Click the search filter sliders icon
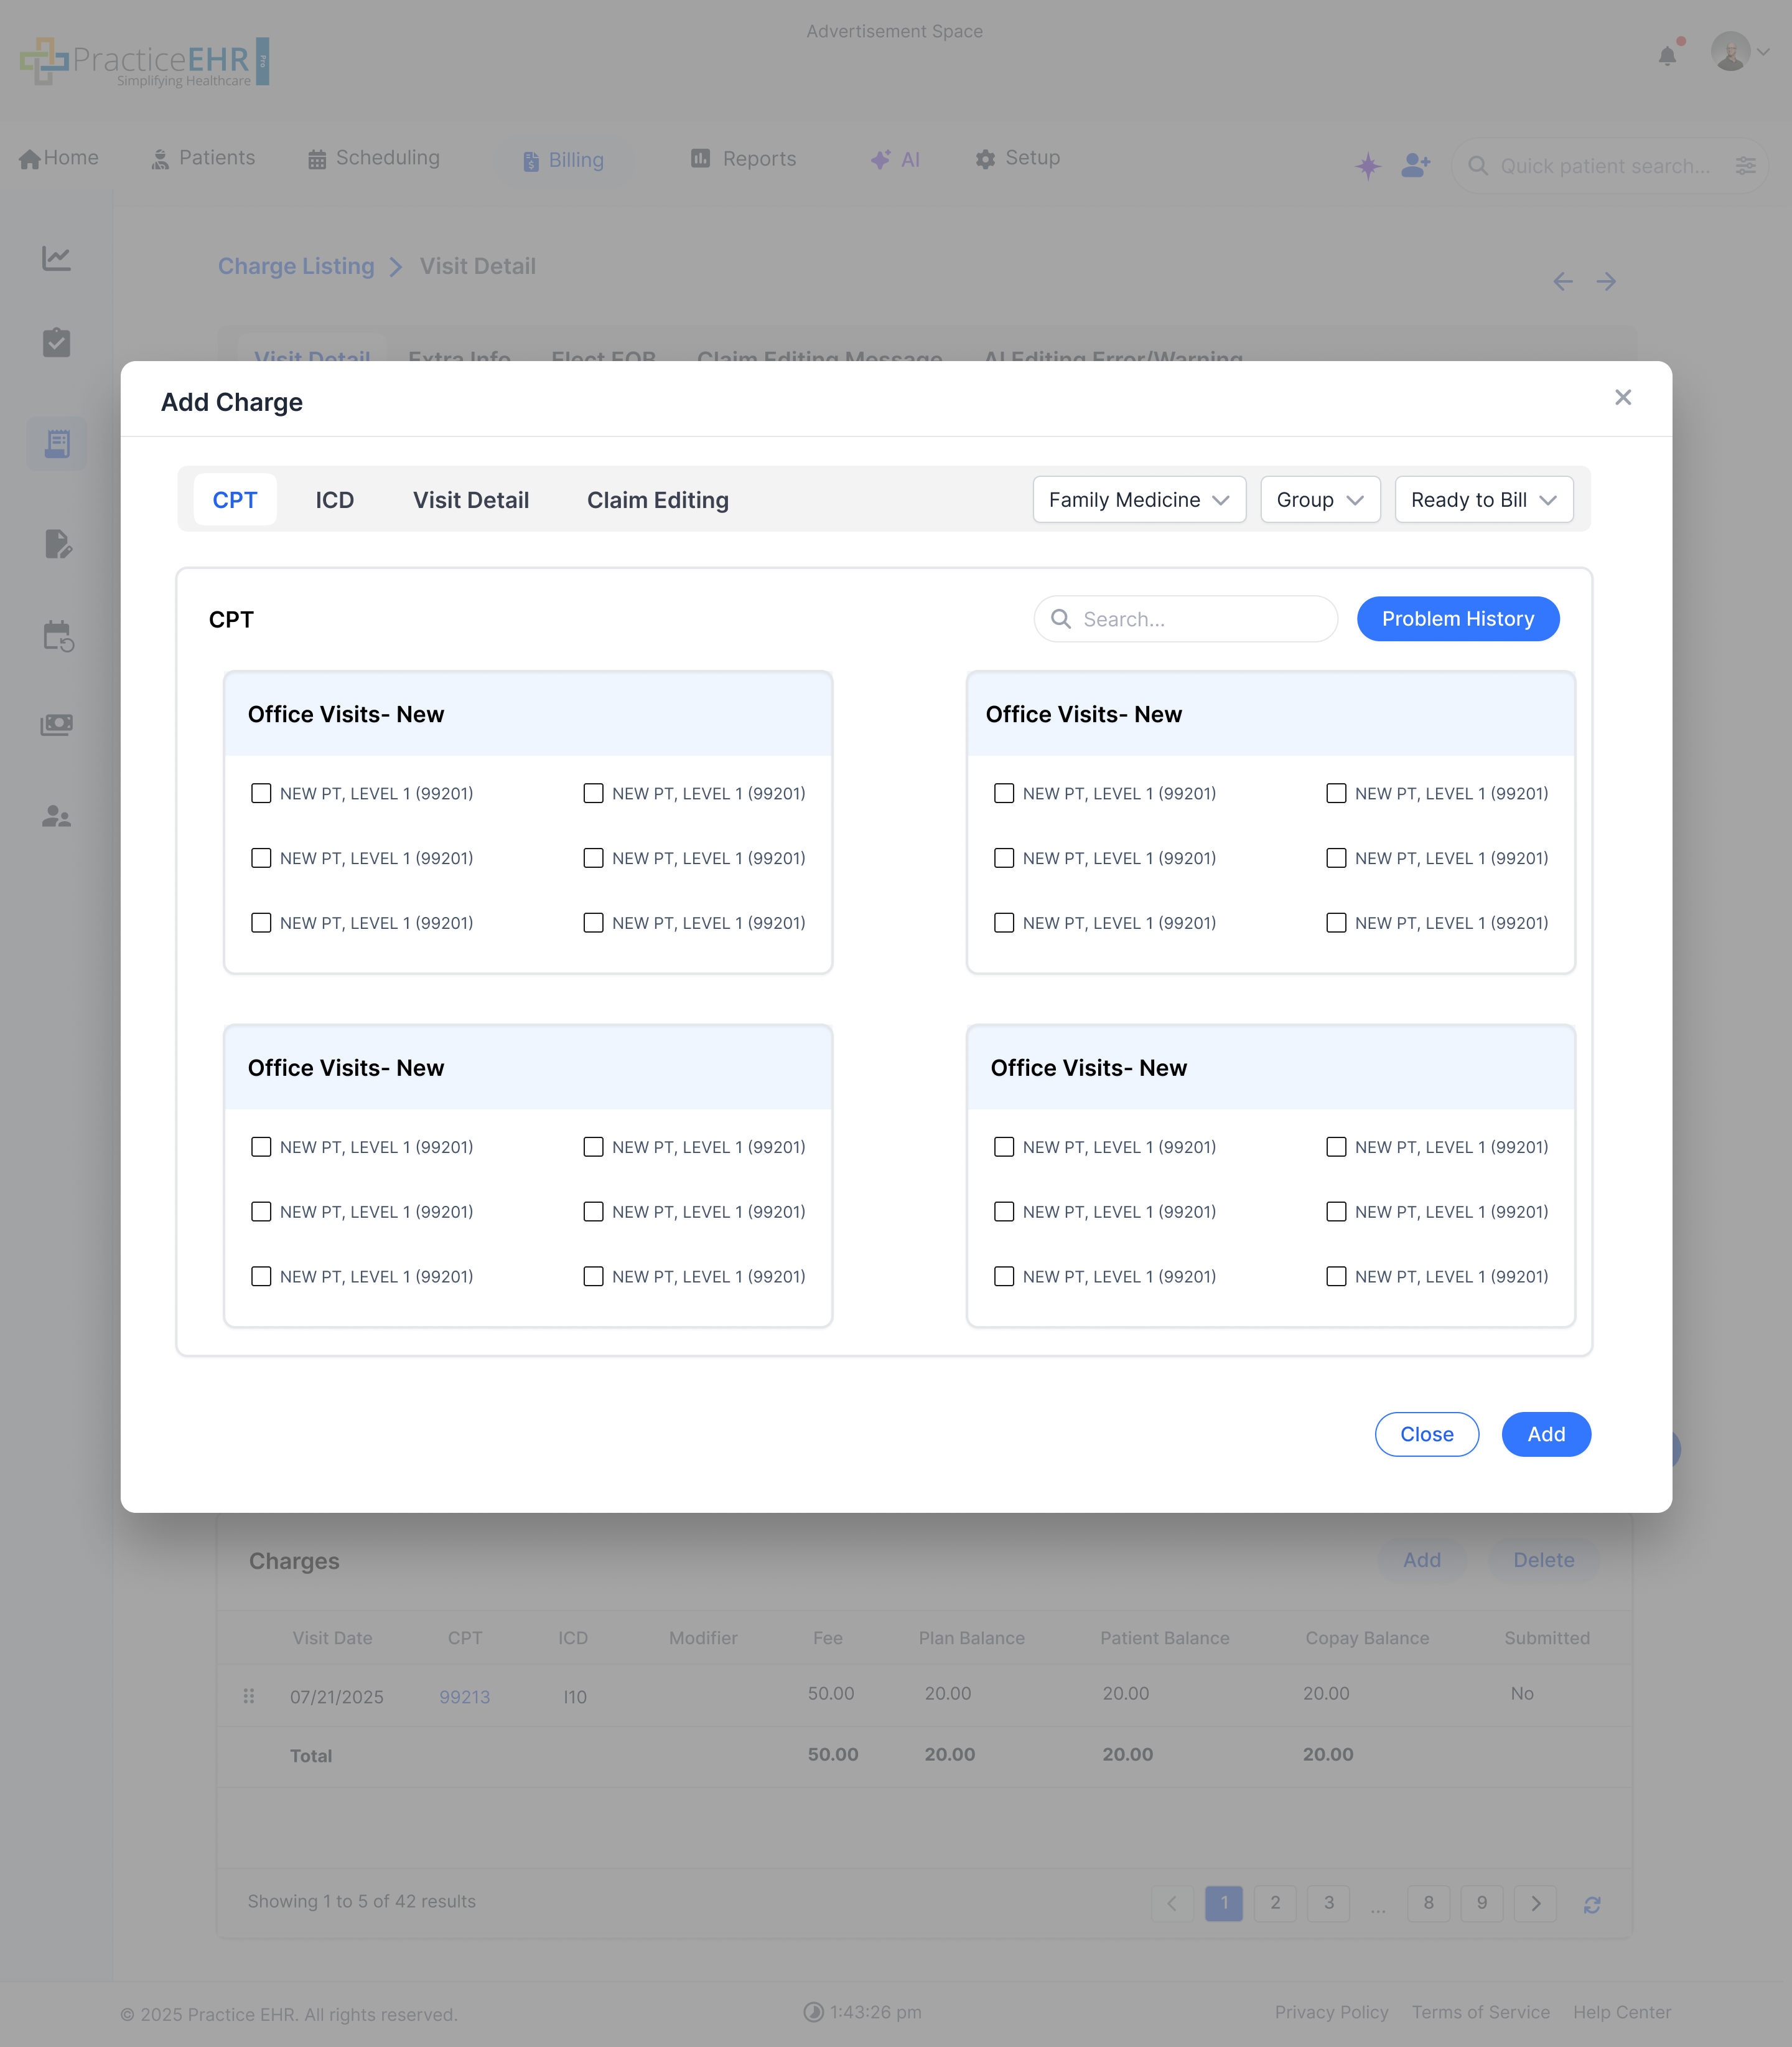Screen dimensions: 1792x2047 pos(1745,166)
